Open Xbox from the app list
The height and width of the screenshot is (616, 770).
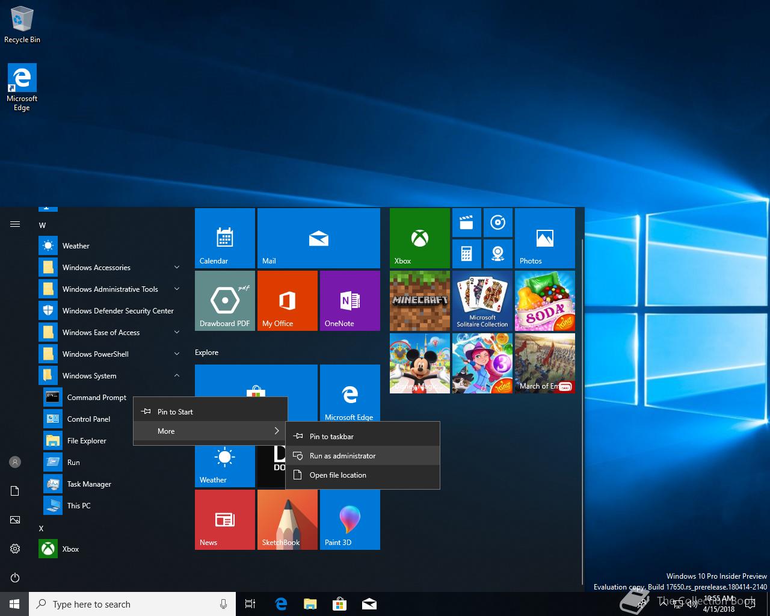(111, 549)
